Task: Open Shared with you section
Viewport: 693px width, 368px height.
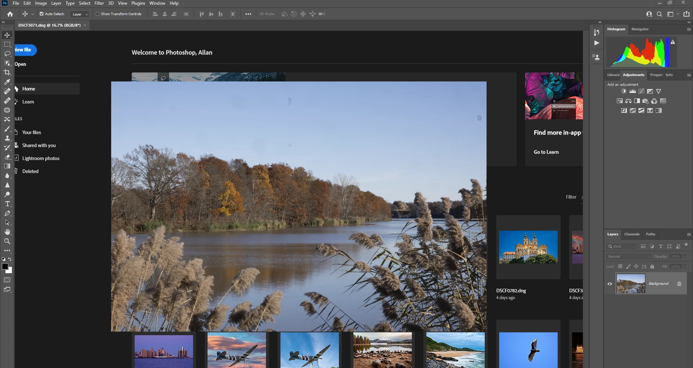Action: coord(39,146)
